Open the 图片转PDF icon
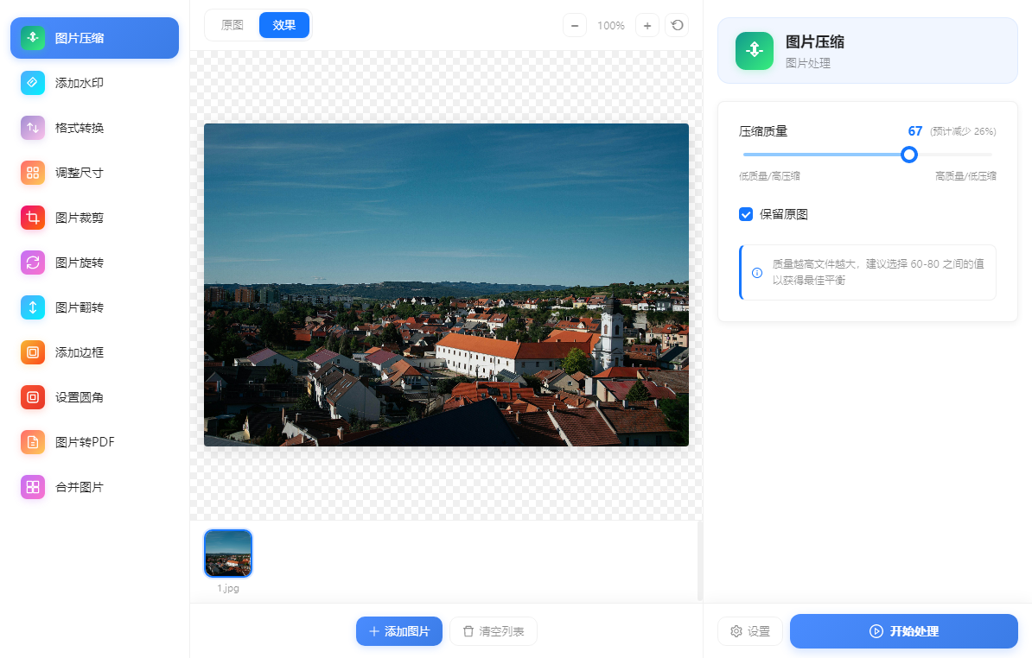The width and height of the screenshot is (1032, 658). [x=33, y=442]
